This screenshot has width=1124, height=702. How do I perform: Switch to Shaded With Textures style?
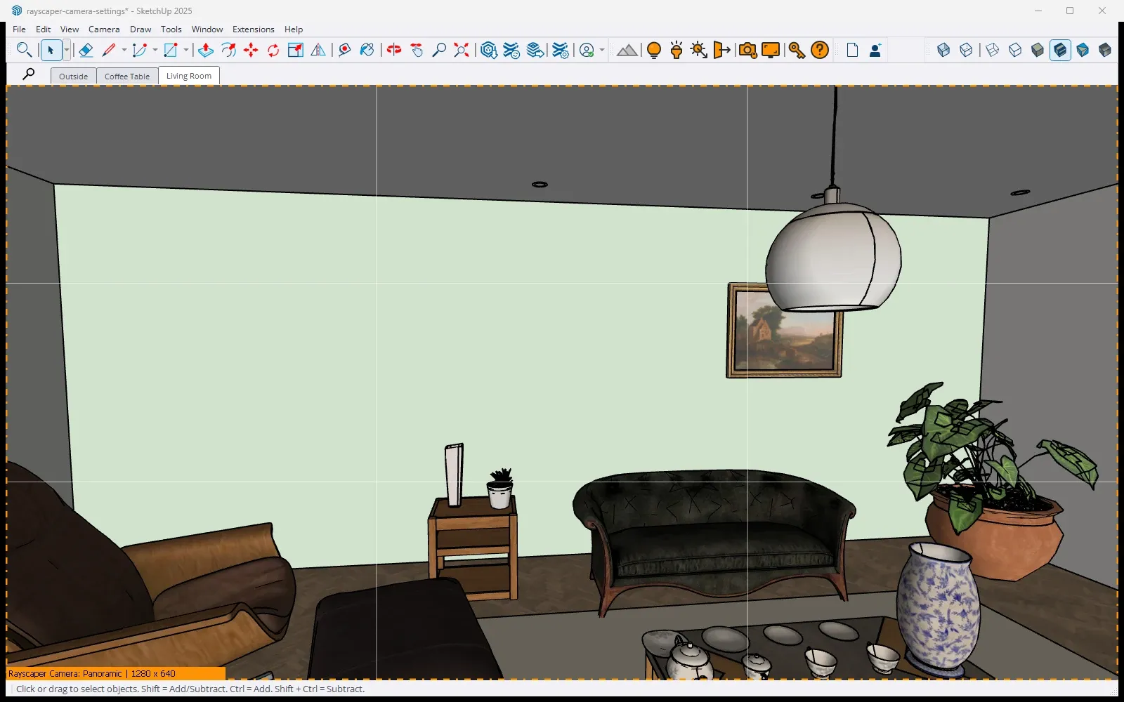(x=1060, y=50)
